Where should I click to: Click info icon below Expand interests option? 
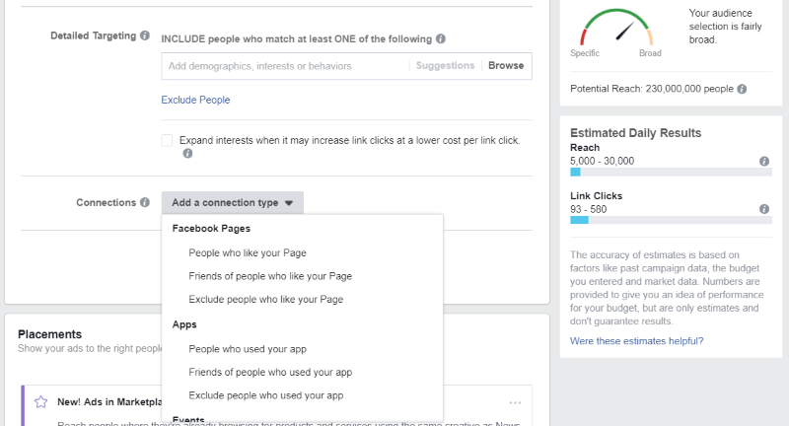tap(187, 154)
